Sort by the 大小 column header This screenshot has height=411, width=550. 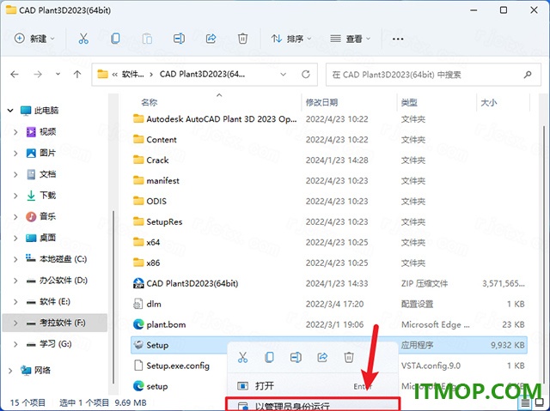click(489, 102)
